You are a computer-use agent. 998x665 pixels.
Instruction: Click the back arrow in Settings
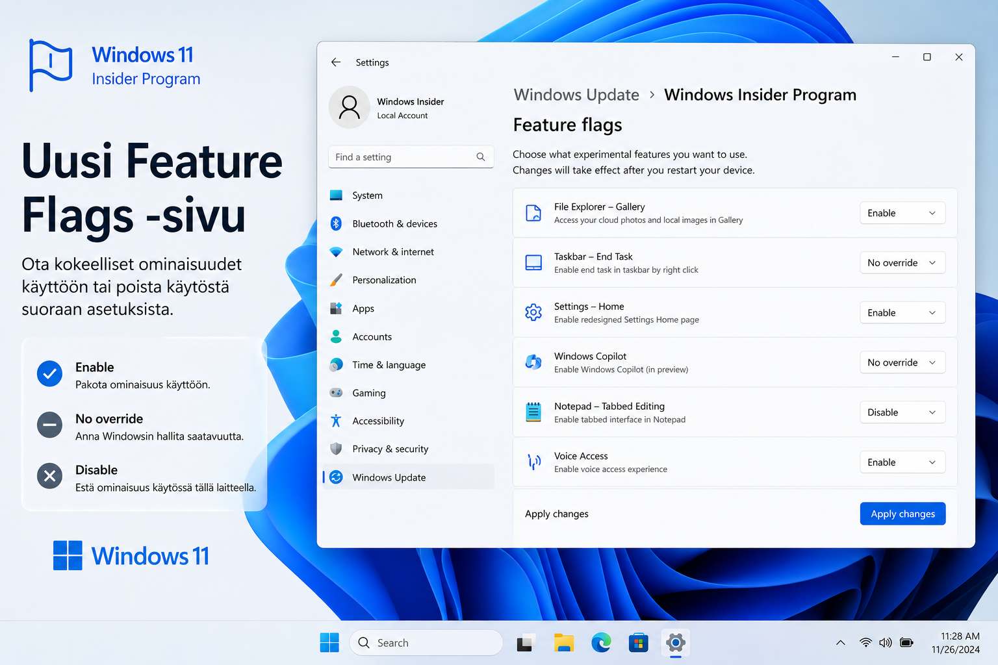pyautogui.click(x=336, y=62)
